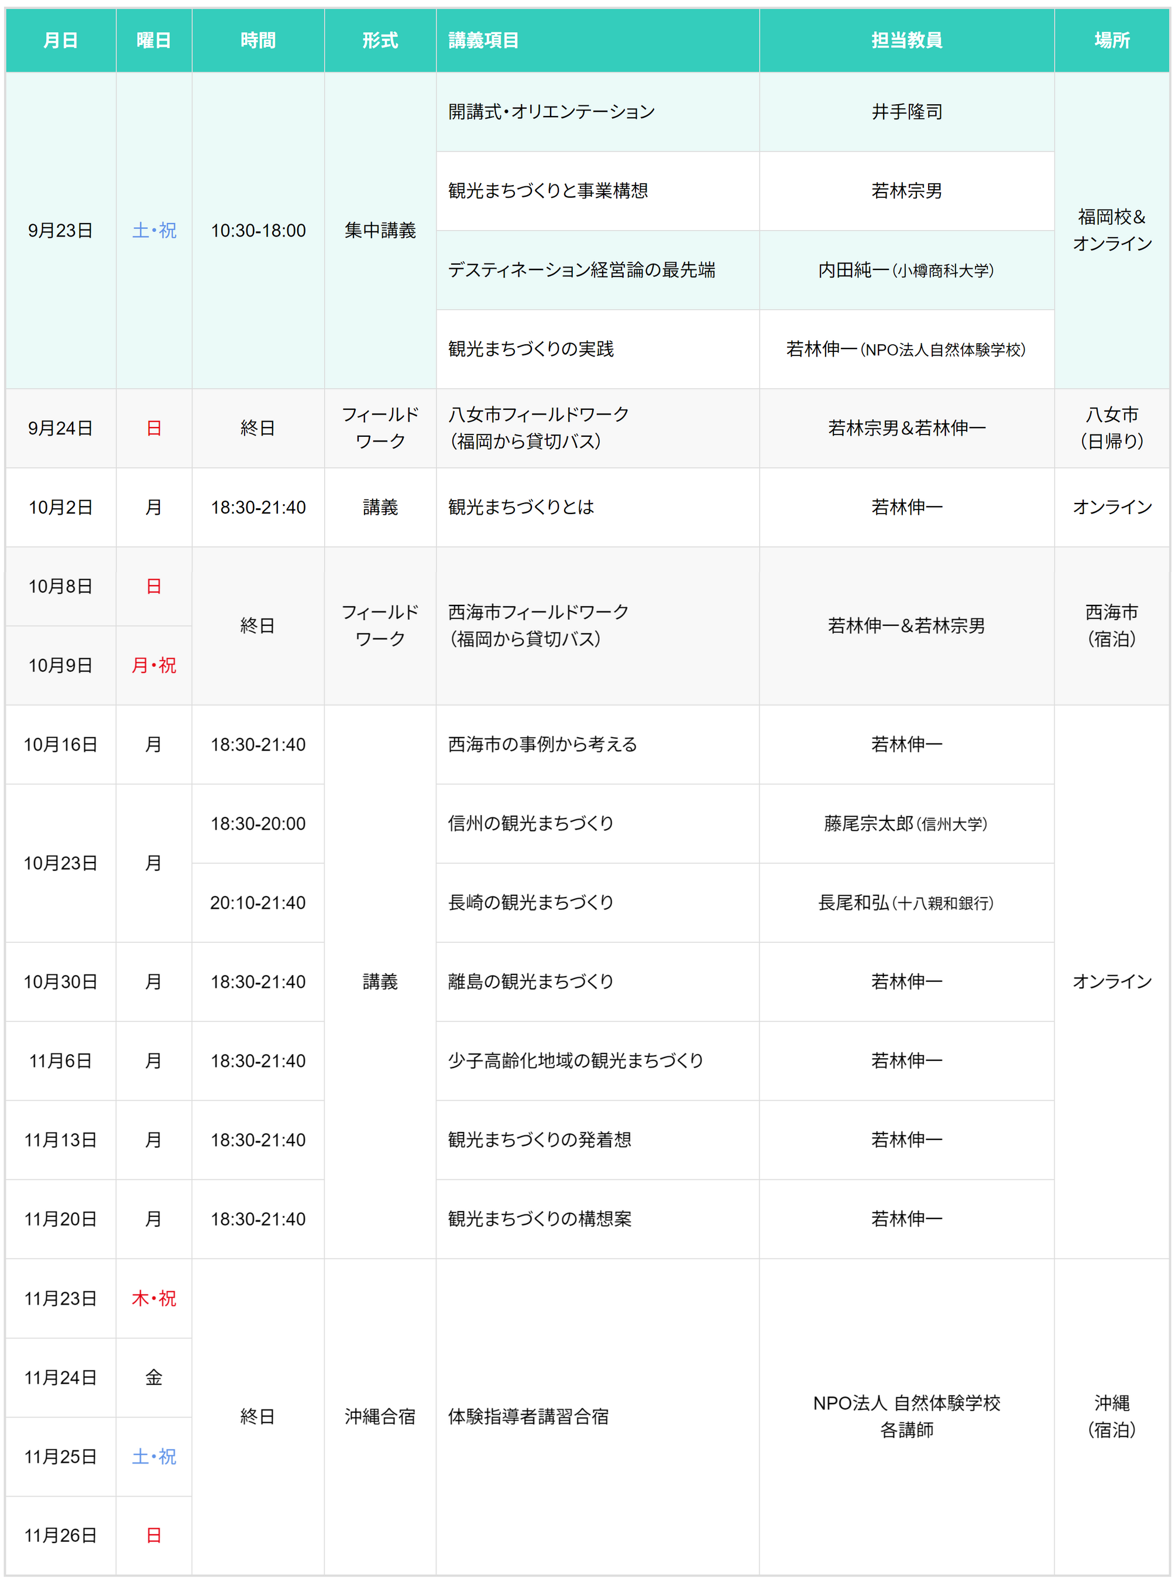The image size is (1175, 1581).
Task: Select the 9月24日 date cell
Action: click(60, 429)
